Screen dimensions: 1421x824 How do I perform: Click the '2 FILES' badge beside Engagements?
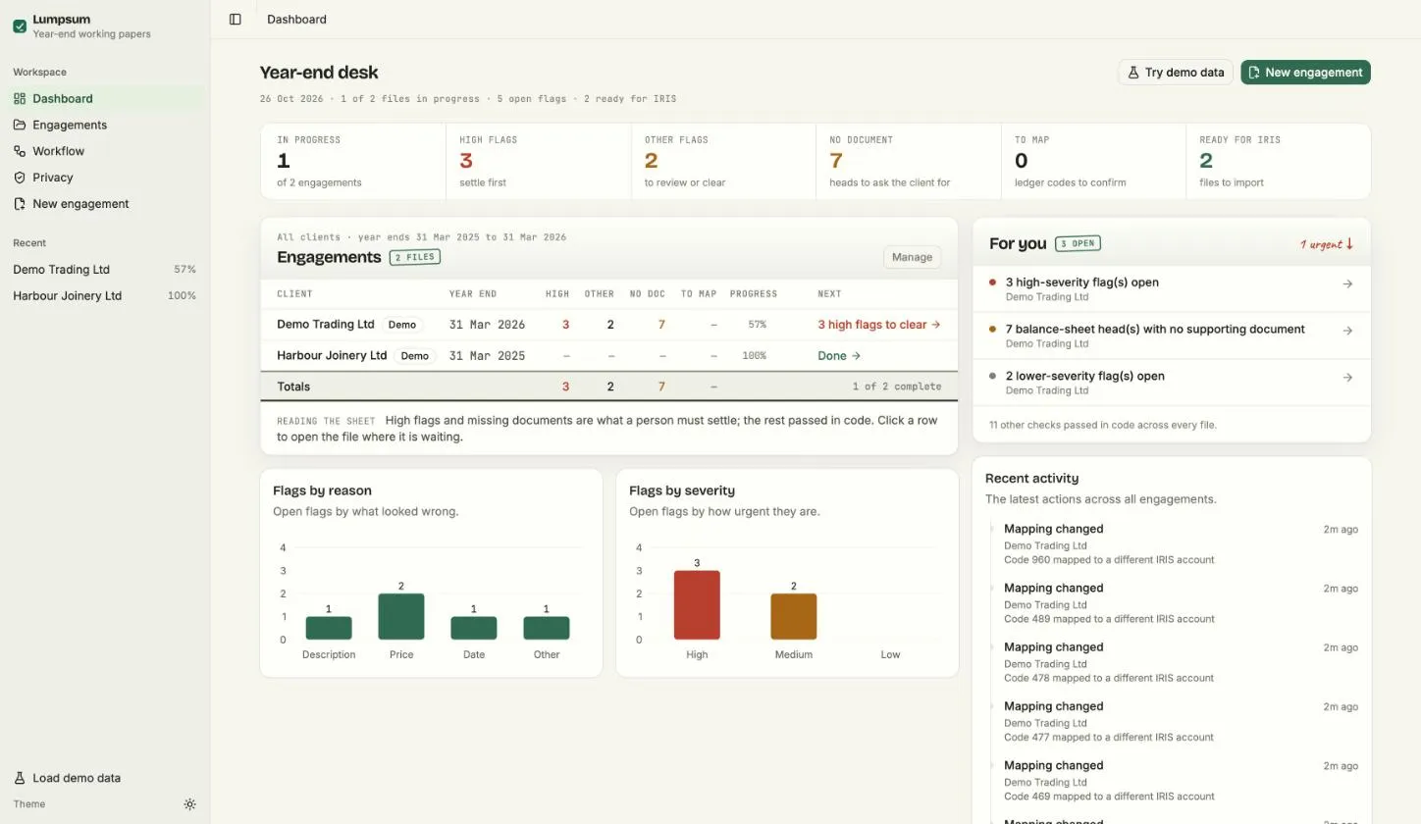(415, 257)
